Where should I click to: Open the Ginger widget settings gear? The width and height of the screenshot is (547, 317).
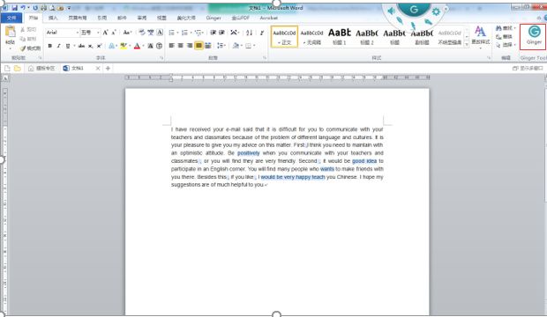point(436,11)
